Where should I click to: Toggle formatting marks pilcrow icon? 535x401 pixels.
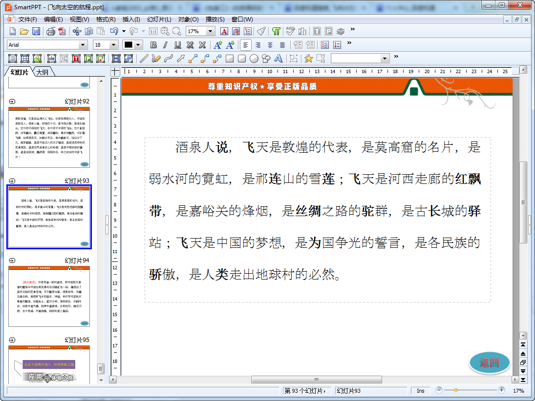276,32
